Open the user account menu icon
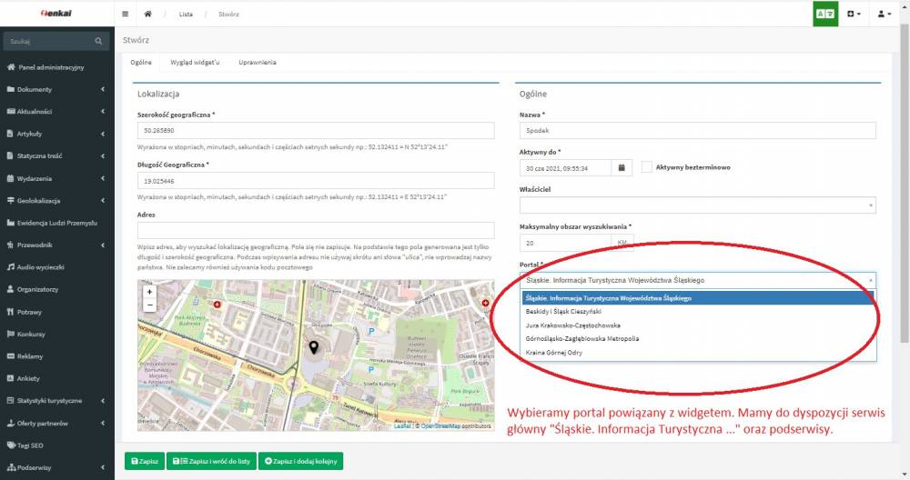The width and height of the screenshot is (910, 480). [882, 15]
